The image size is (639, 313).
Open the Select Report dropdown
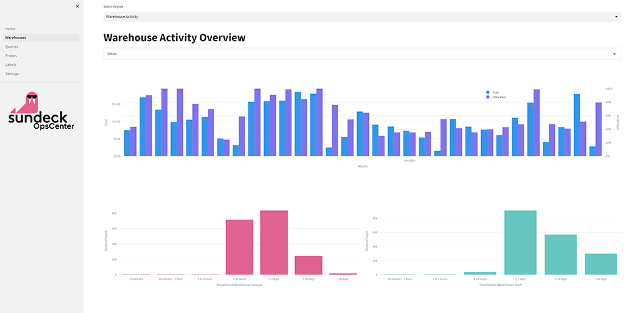click(362, 17)
